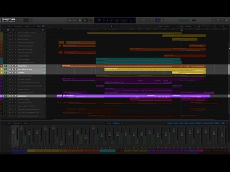The height and width of the screenshot is (172, 230).
Task: Click the Duplicate Track icon
Action: click(8, 30)
